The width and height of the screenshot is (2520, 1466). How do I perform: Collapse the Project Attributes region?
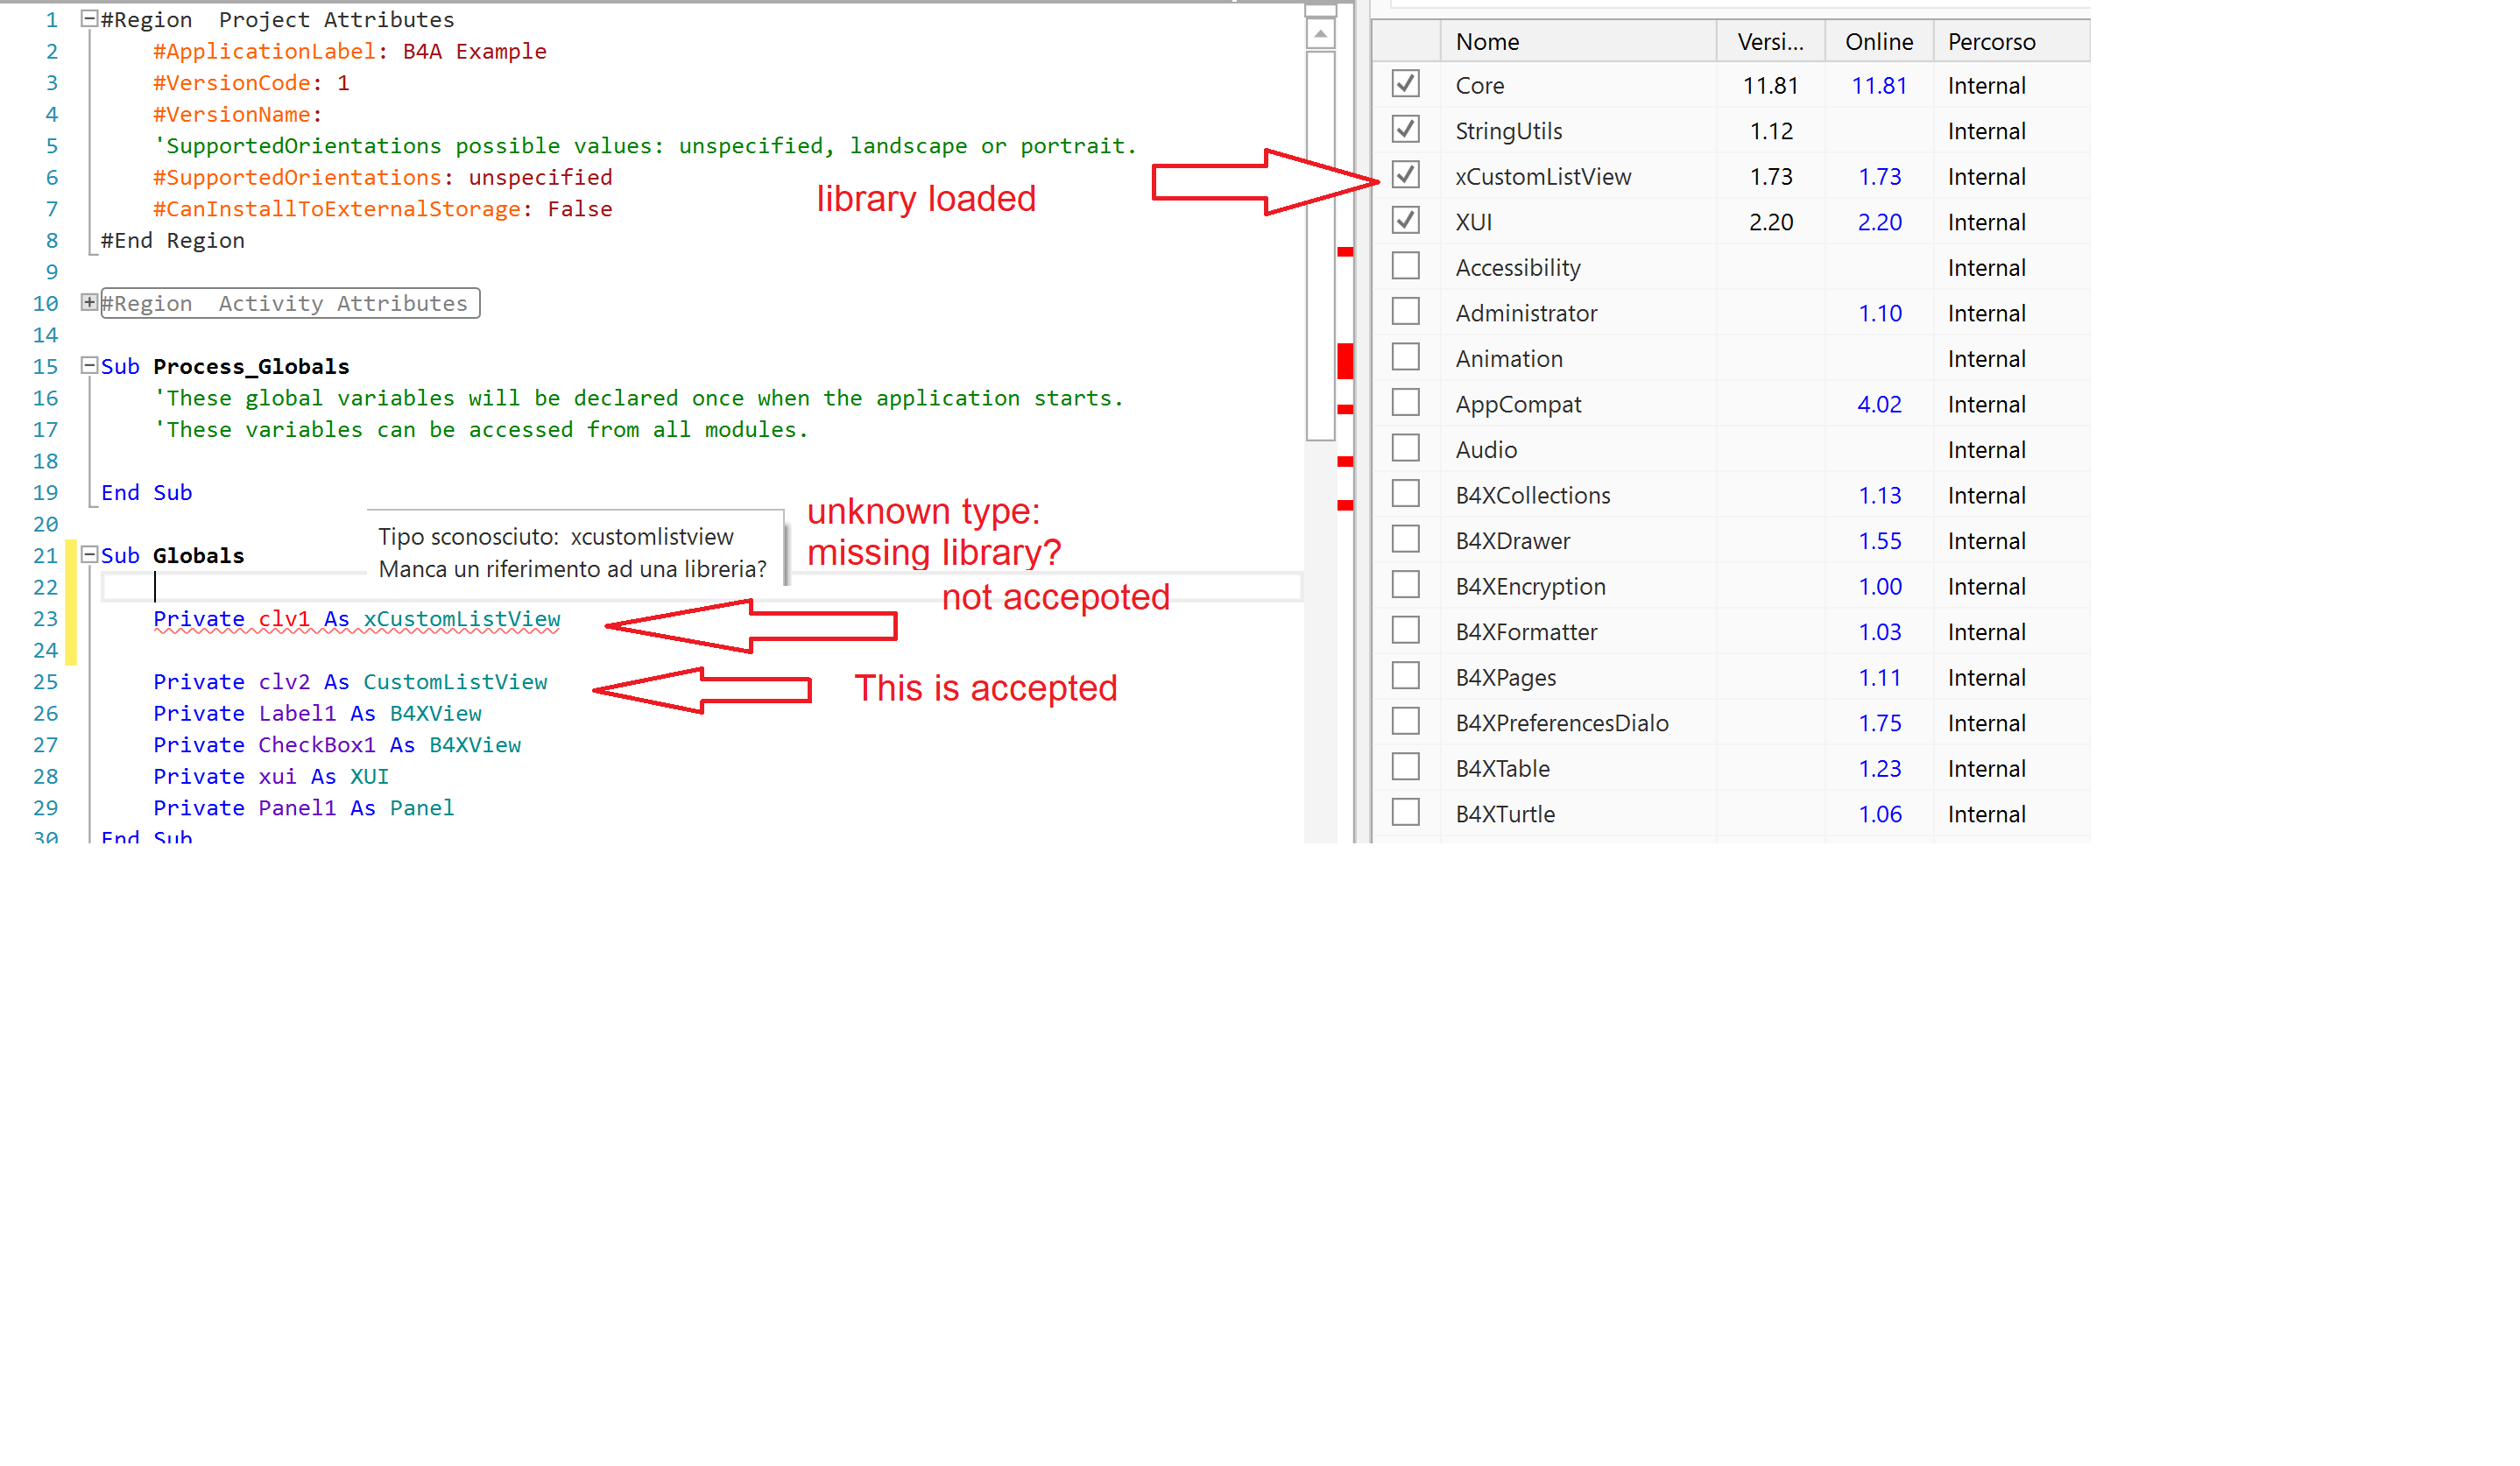(89, 18)
